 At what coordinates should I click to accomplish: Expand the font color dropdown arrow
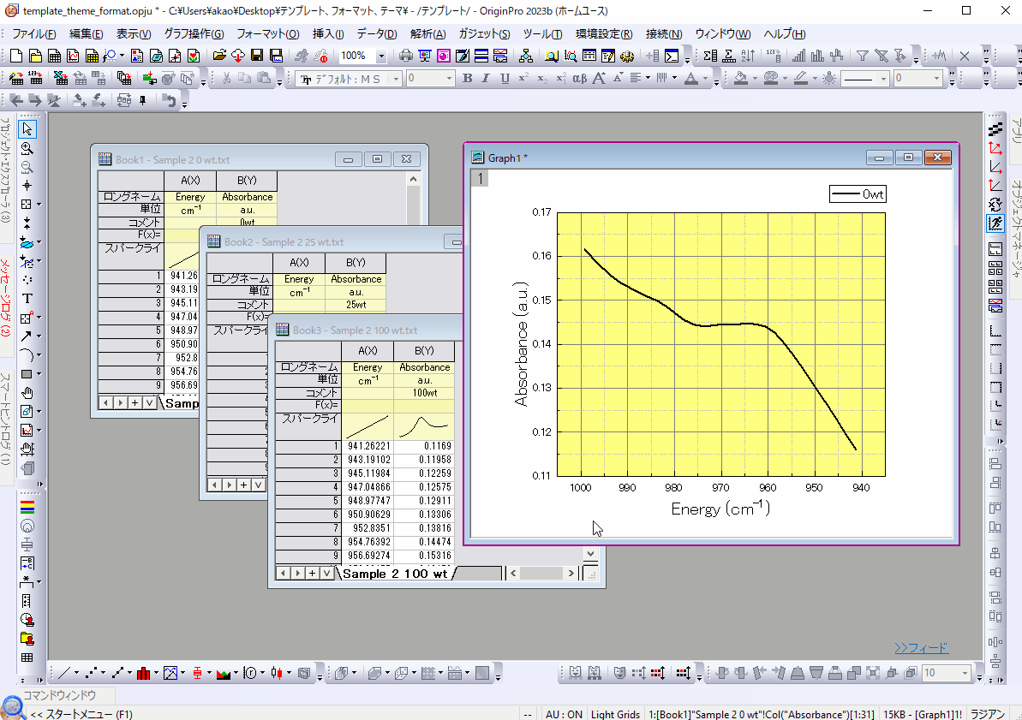click(705, 79)
